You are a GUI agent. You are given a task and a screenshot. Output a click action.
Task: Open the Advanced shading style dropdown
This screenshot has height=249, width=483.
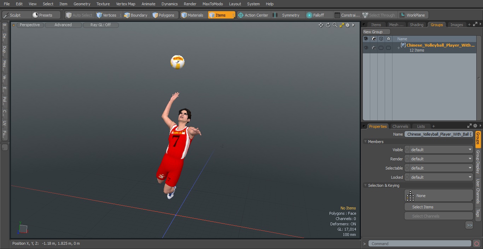(x=63, y=25)
